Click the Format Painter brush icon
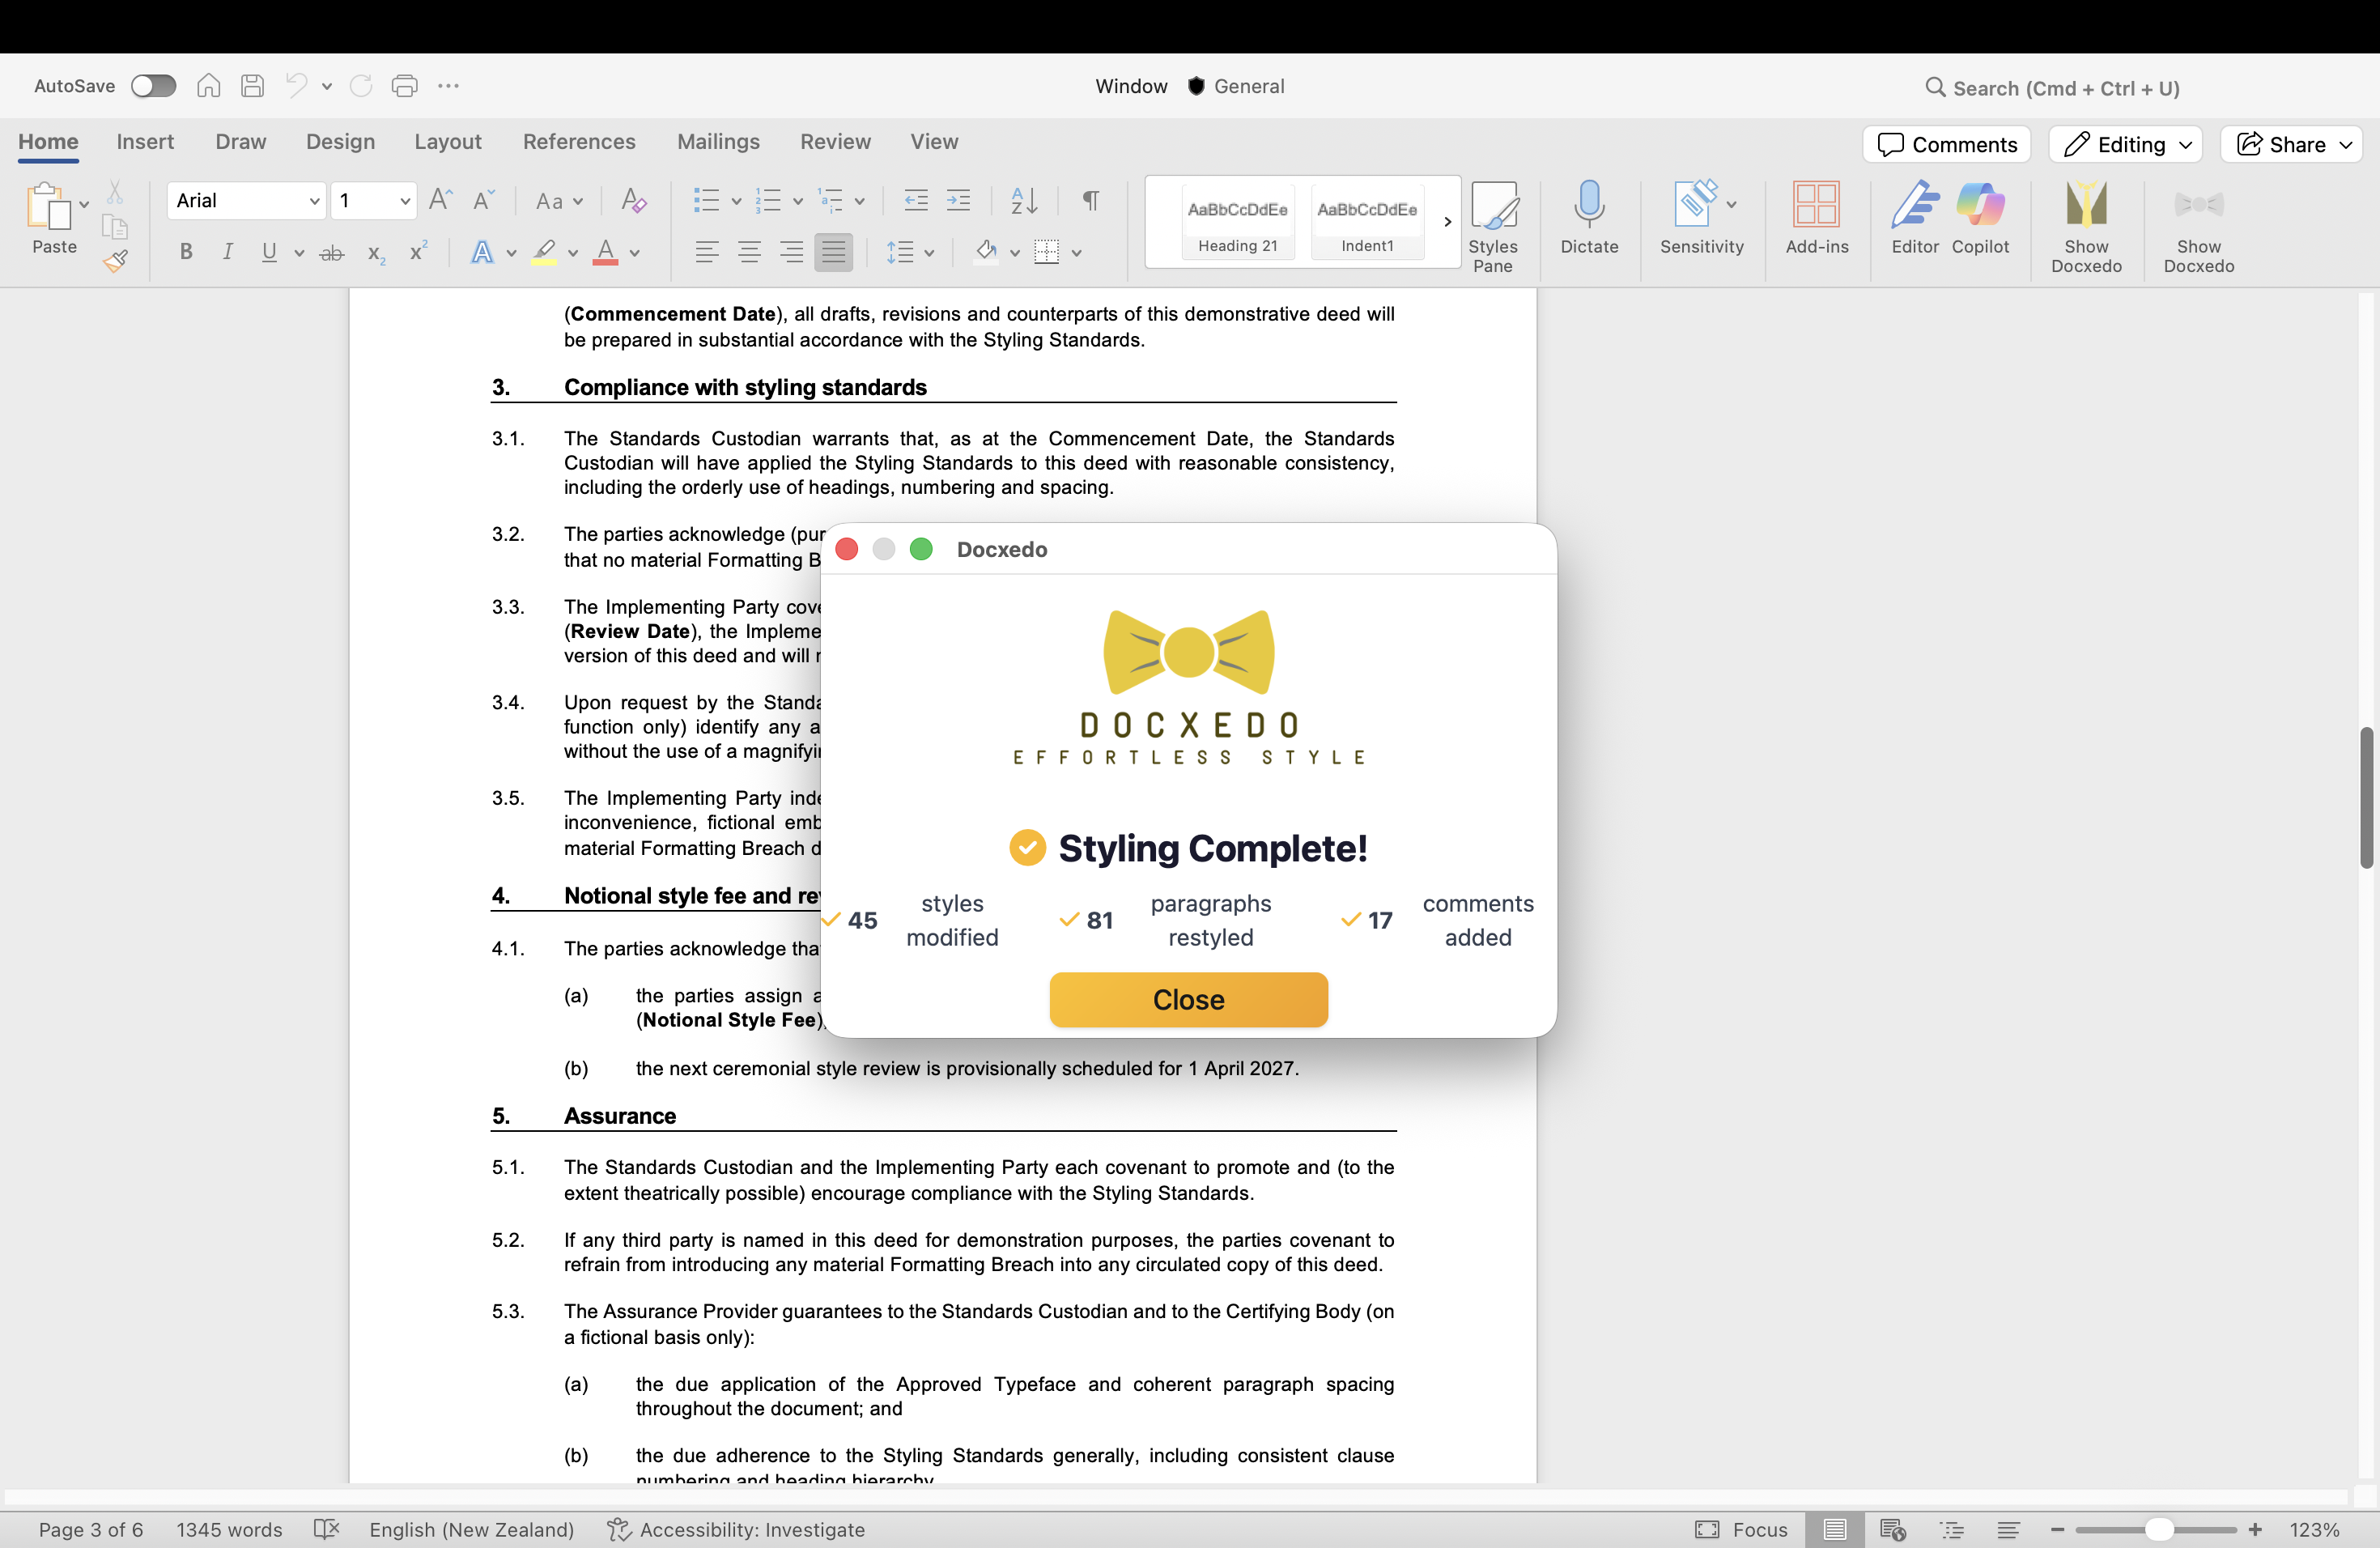The height and width of the screenshot is (1548, 2380). pos(115,262)
